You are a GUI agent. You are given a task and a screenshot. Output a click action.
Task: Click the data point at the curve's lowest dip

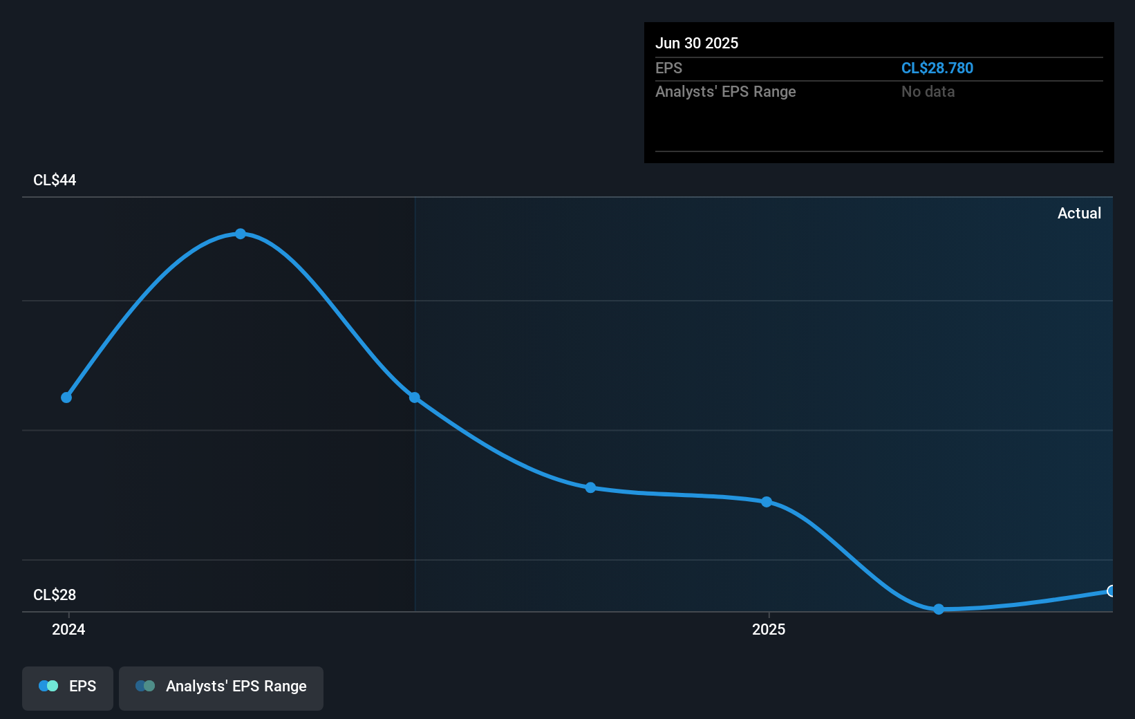(x=938, y=609)
